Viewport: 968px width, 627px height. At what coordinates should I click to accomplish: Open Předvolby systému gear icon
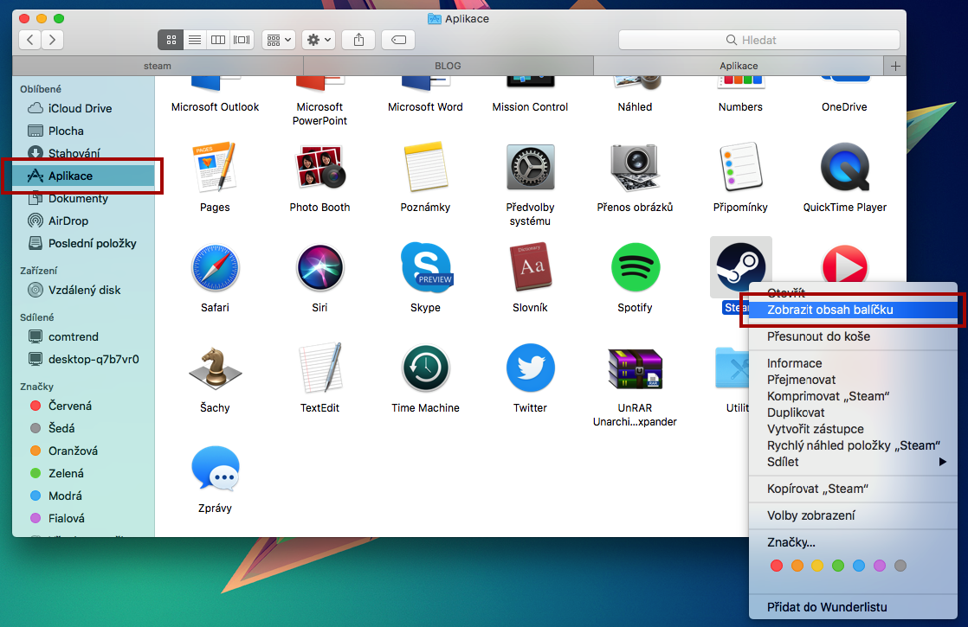coord(530,166)
